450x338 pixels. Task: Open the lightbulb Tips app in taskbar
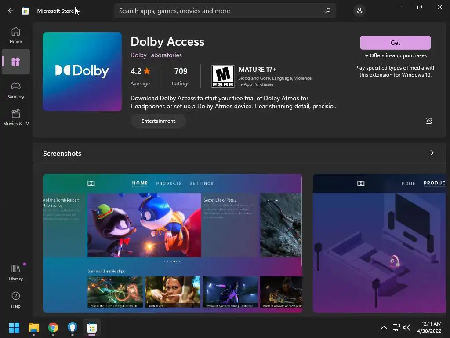[x=73, y=327]
